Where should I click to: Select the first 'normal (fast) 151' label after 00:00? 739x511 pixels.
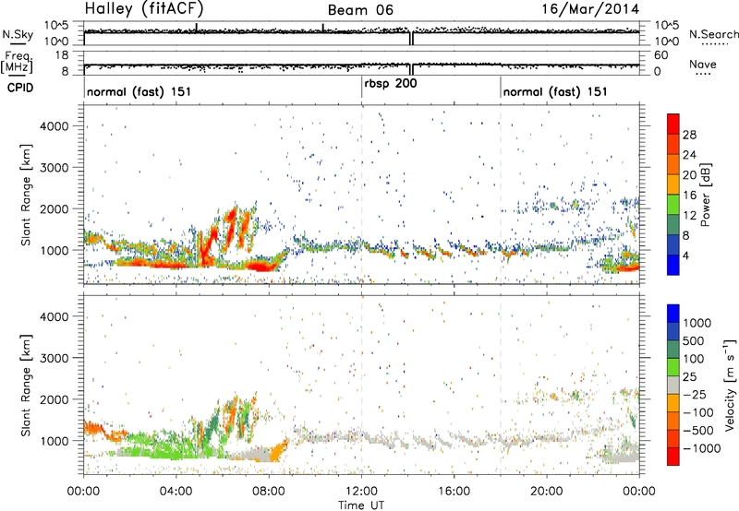pyautogui.click(x=139, y=91)
